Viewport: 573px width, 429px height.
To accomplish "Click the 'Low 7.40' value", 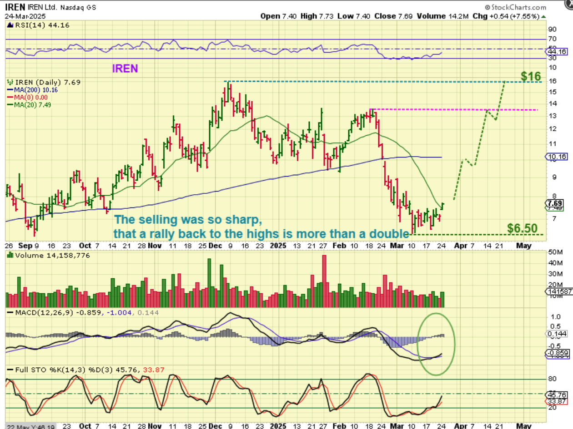I will click(x=353, y=16).
